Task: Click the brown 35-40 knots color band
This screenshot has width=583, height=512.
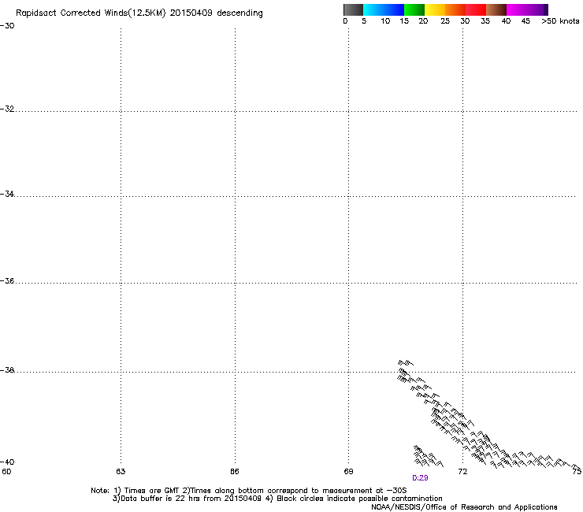Action: (496, 9)
